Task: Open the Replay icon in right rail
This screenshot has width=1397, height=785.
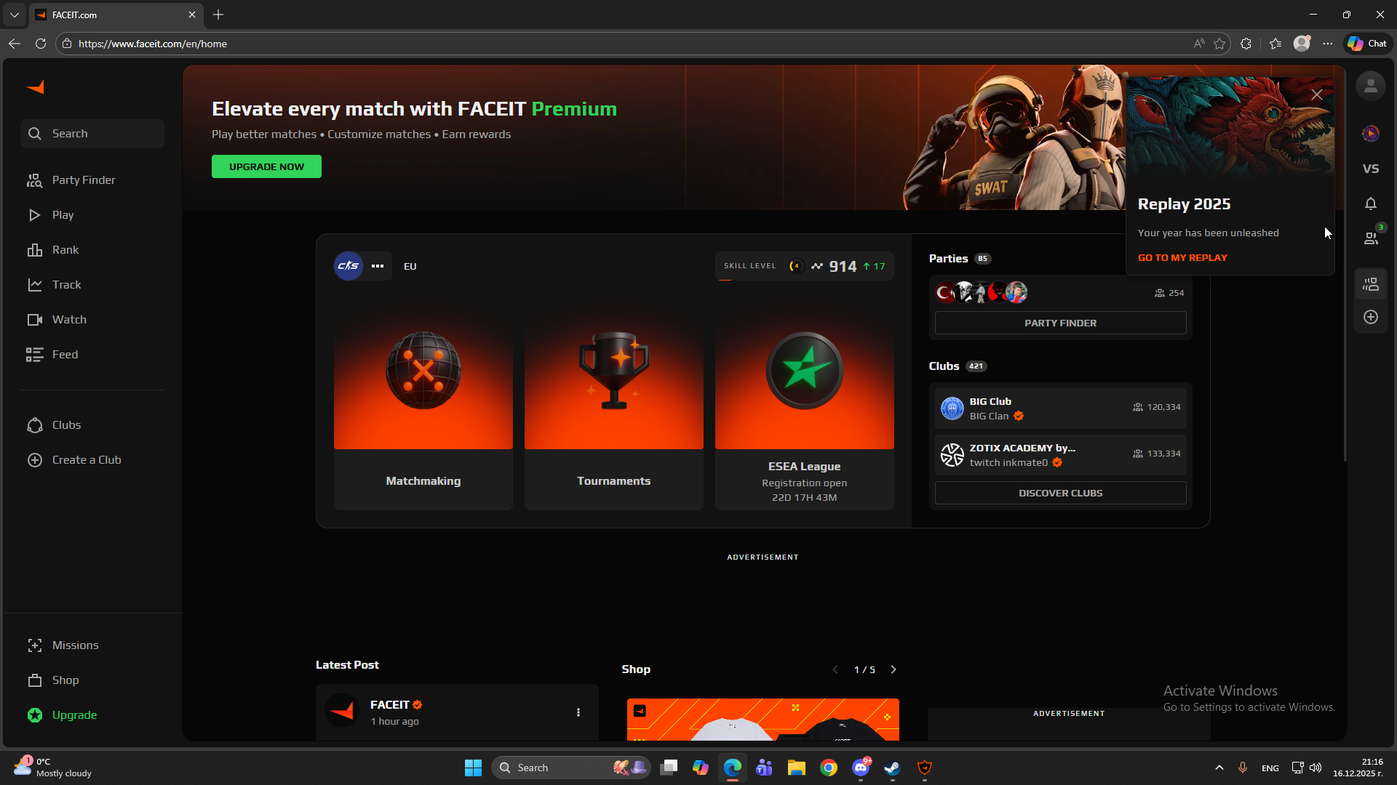Action: [x=1371, y=134]
